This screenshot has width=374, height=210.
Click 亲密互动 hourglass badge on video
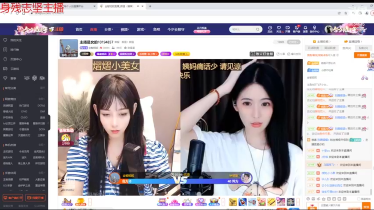point(66,138)
